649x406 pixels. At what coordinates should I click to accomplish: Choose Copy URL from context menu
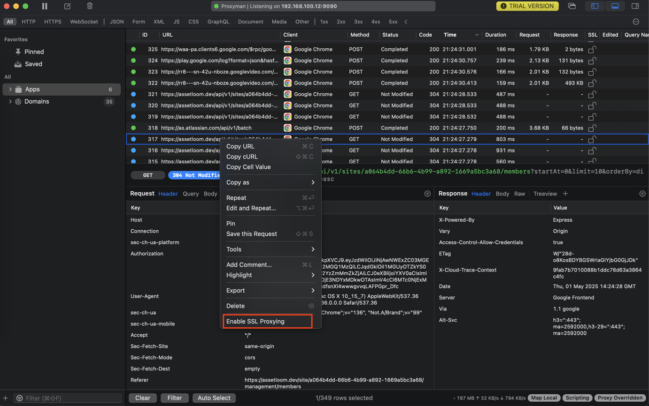click(x=270, y=146)
